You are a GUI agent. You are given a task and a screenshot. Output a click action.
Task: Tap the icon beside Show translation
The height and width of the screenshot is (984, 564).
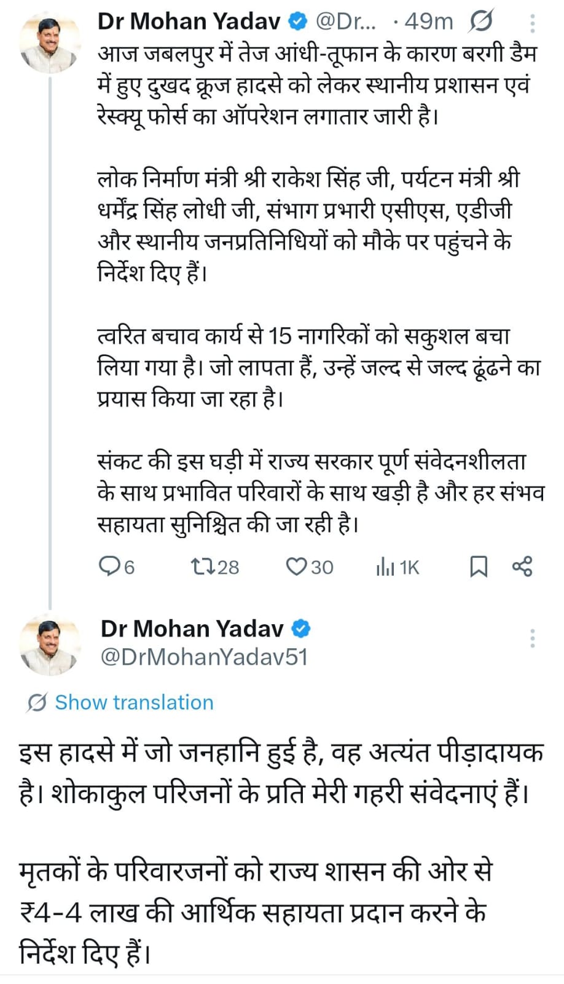pos(37,702)
